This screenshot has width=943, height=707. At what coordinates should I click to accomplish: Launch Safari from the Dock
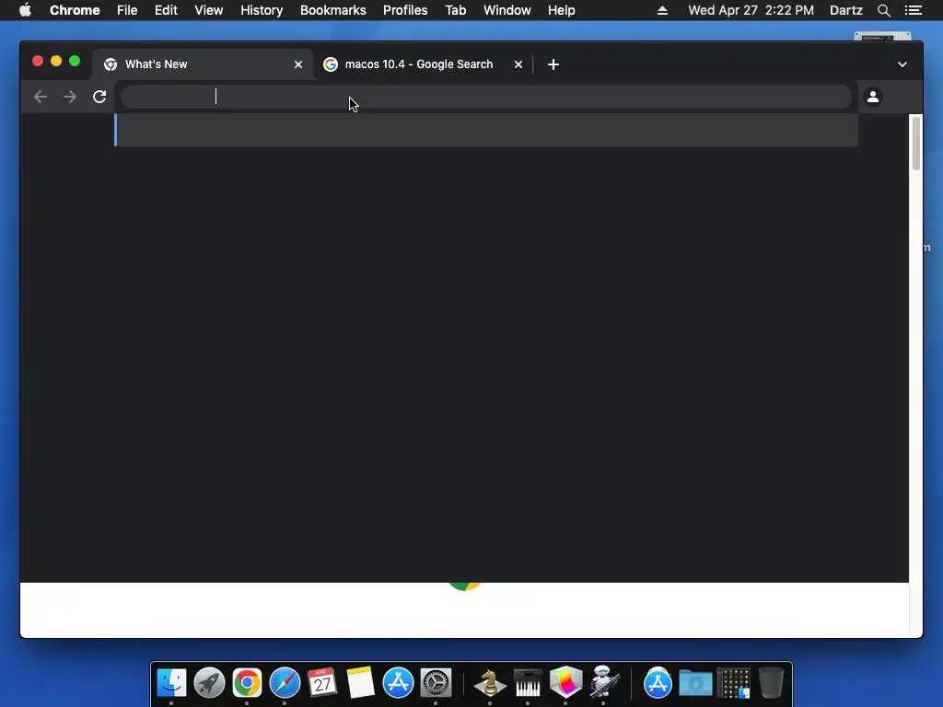[285, 682]
